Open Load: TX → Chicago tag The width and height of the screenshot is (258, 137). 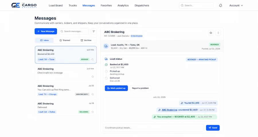click(48, 94)
